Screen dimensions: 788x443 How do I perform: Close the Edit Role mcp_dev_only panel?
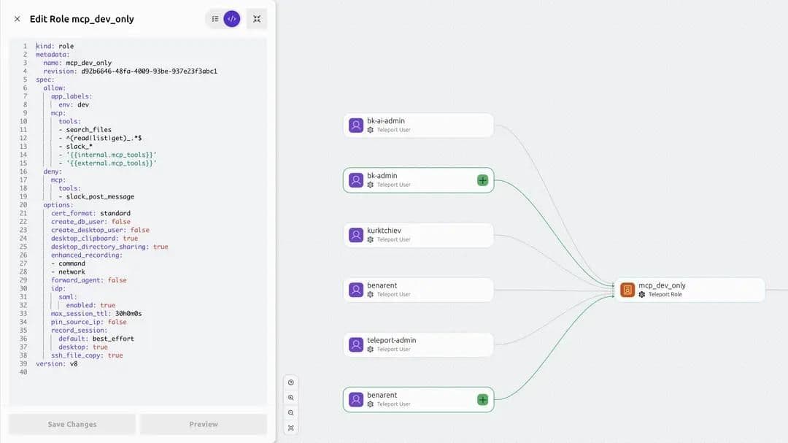click(x=17, y=18)
